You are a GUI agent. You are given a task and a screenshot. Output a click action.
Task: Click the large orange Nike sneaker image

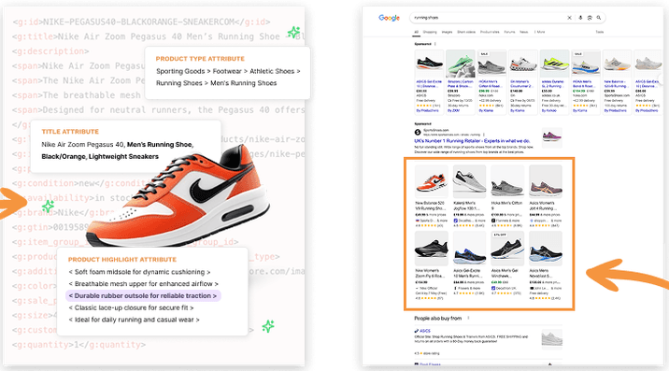tap(178, 196)
